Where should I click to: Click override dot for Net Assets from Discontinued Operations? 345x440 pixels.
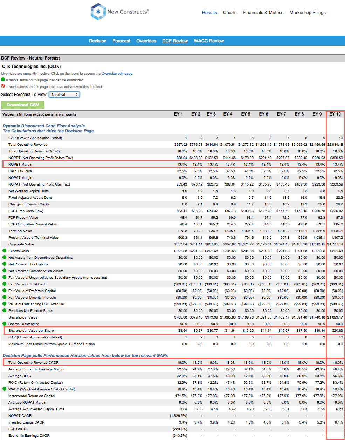tap(4, 257)
